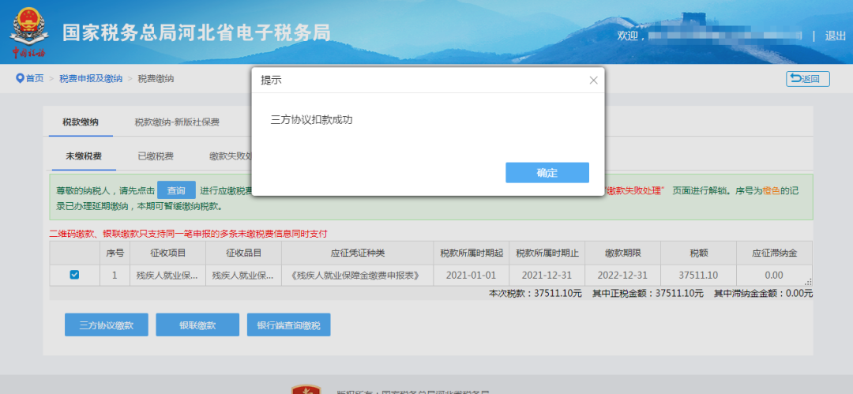The image size is (853, 394).
Task: Uncheck the row 1 checkbox
Action: [74, 275]
